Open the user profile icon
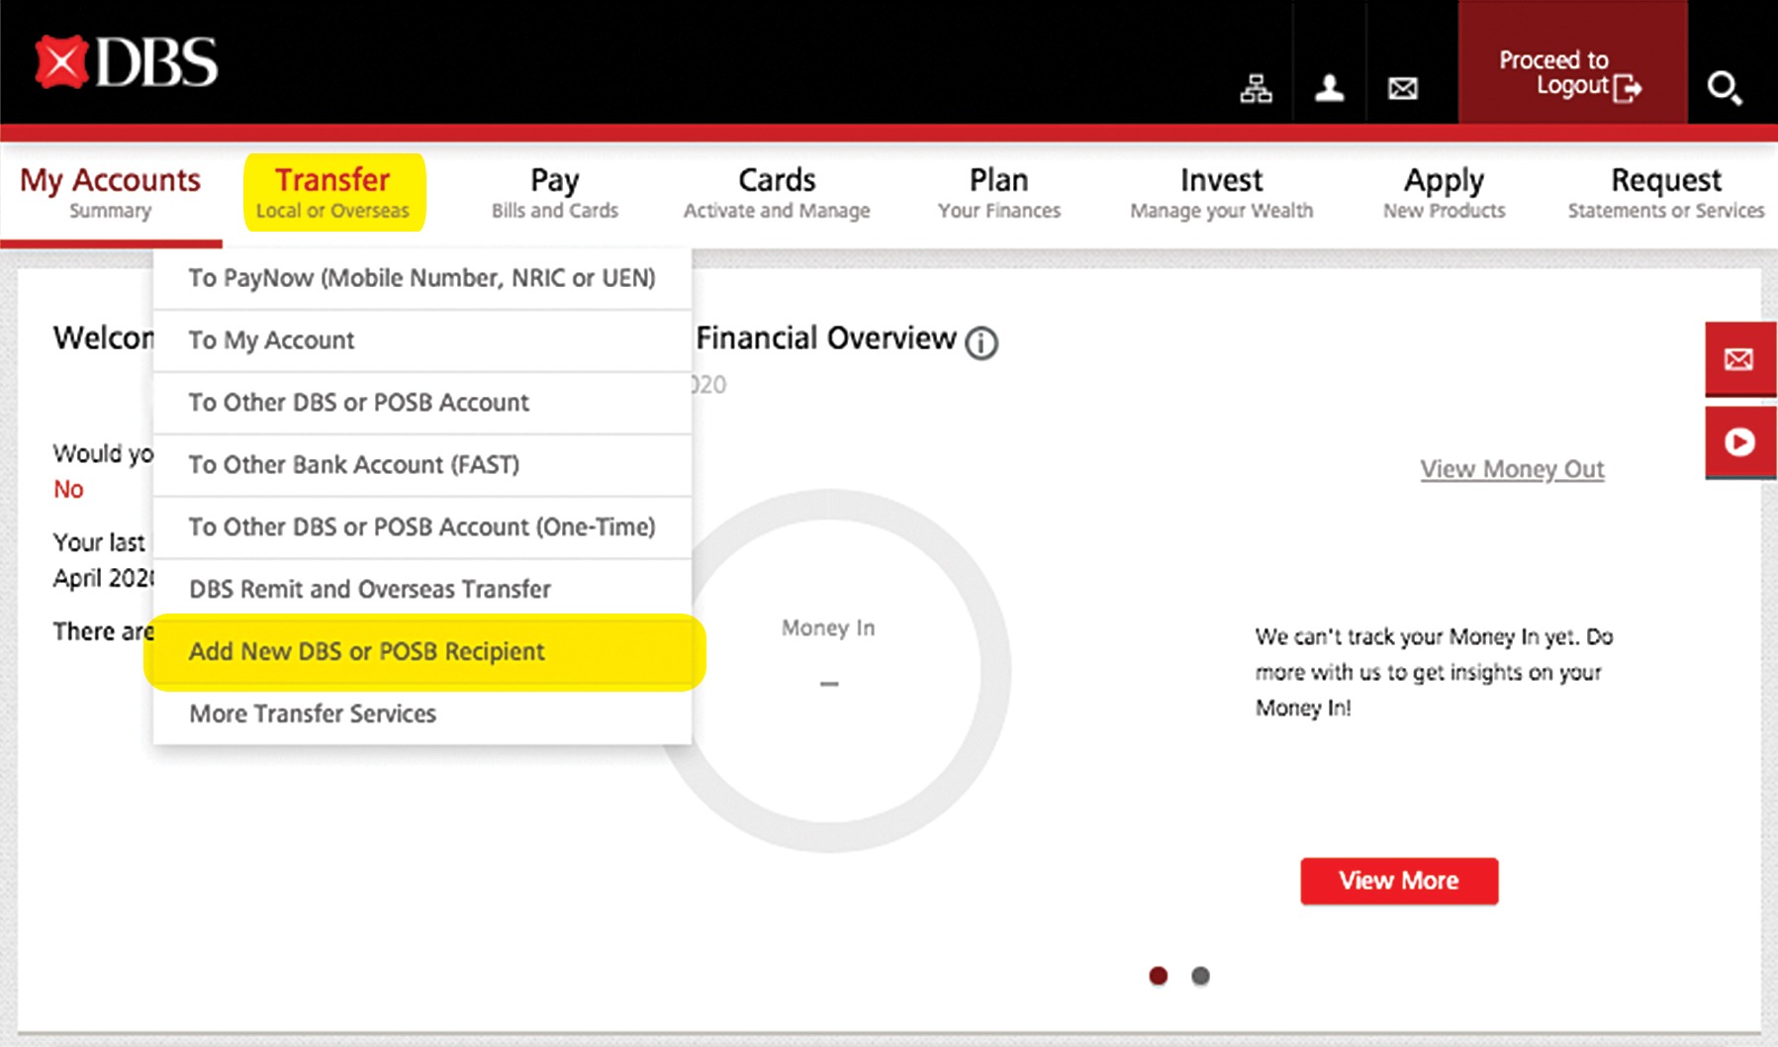The width and height of the screenshot is (1778, 1047). [x=1329, y=89]
